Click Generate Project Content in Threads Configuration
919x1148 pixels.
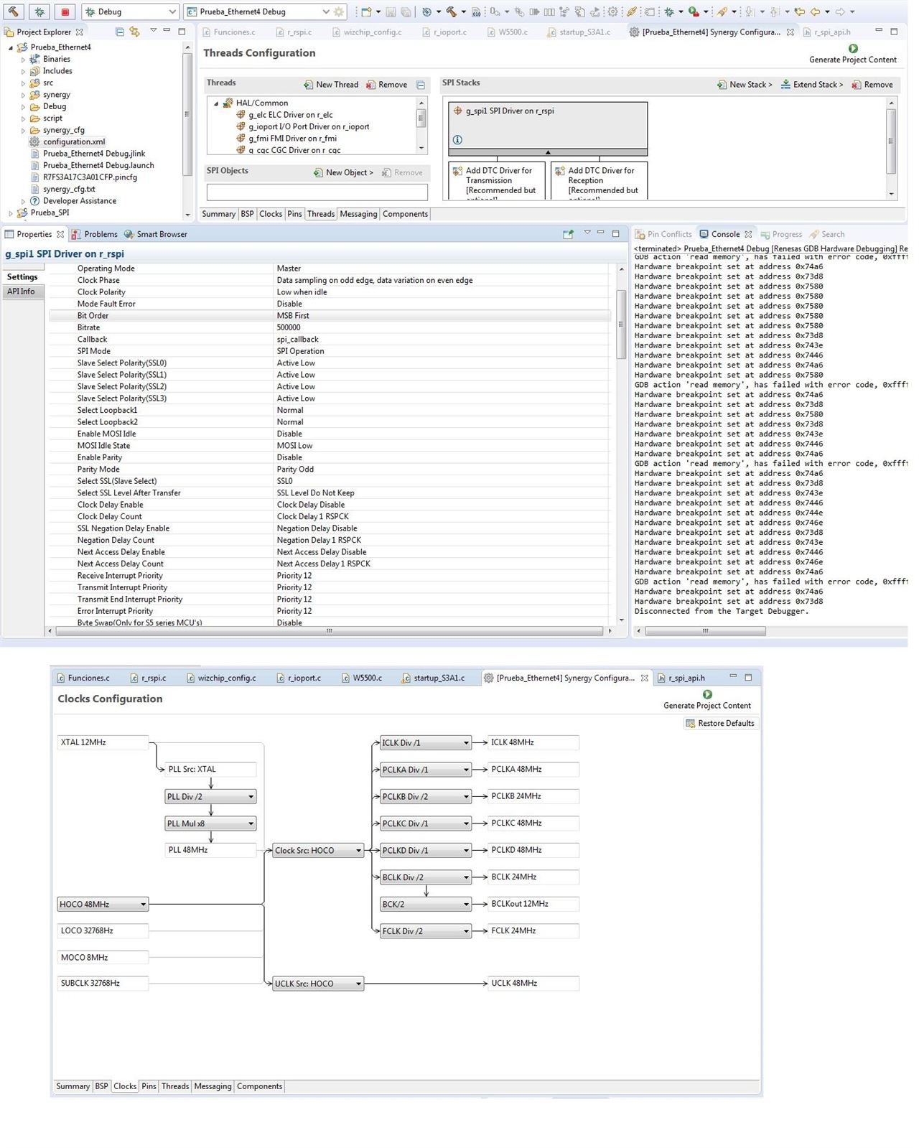[853, 55]
